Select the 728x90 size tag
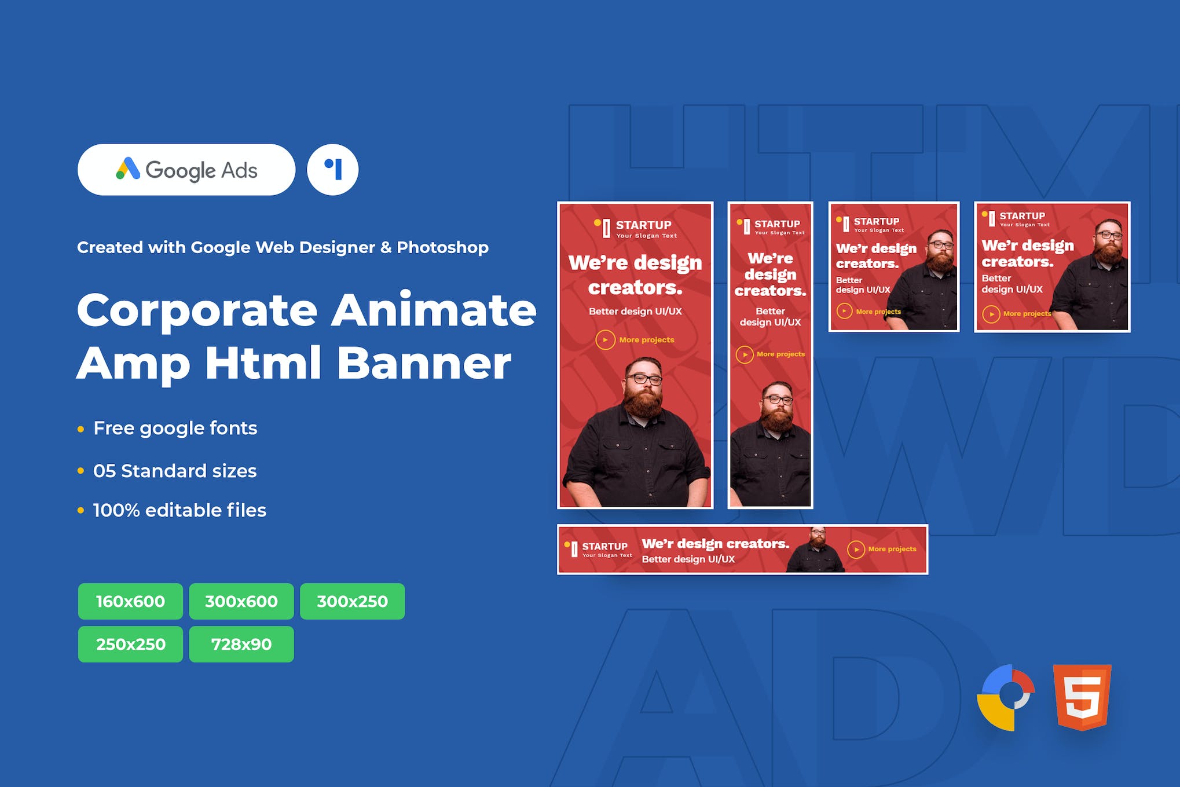This screenshot has width=1180, height=787. (x=241, y=644)
